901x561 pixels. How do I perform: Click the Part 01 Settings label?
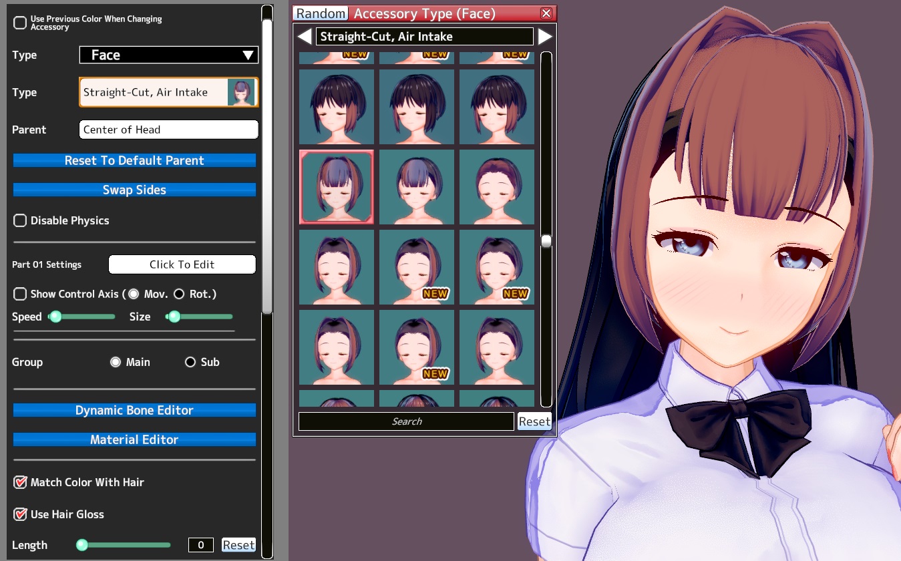tap(47, 264)
